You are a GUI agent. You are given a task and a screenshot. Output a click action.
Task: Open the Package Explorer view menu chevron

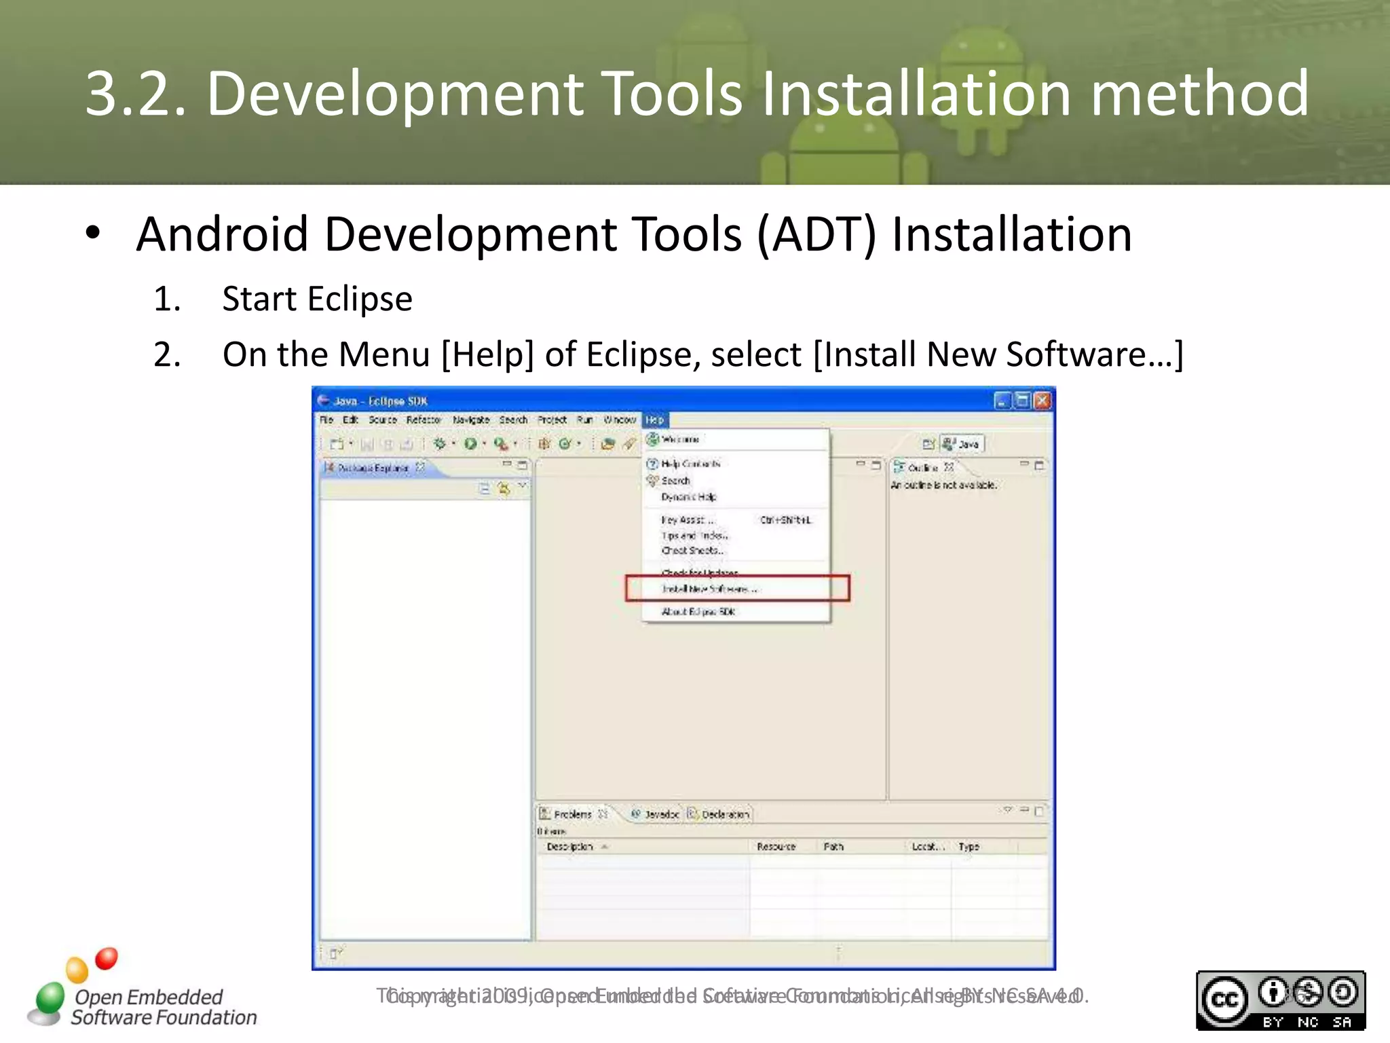pos(522,486)
